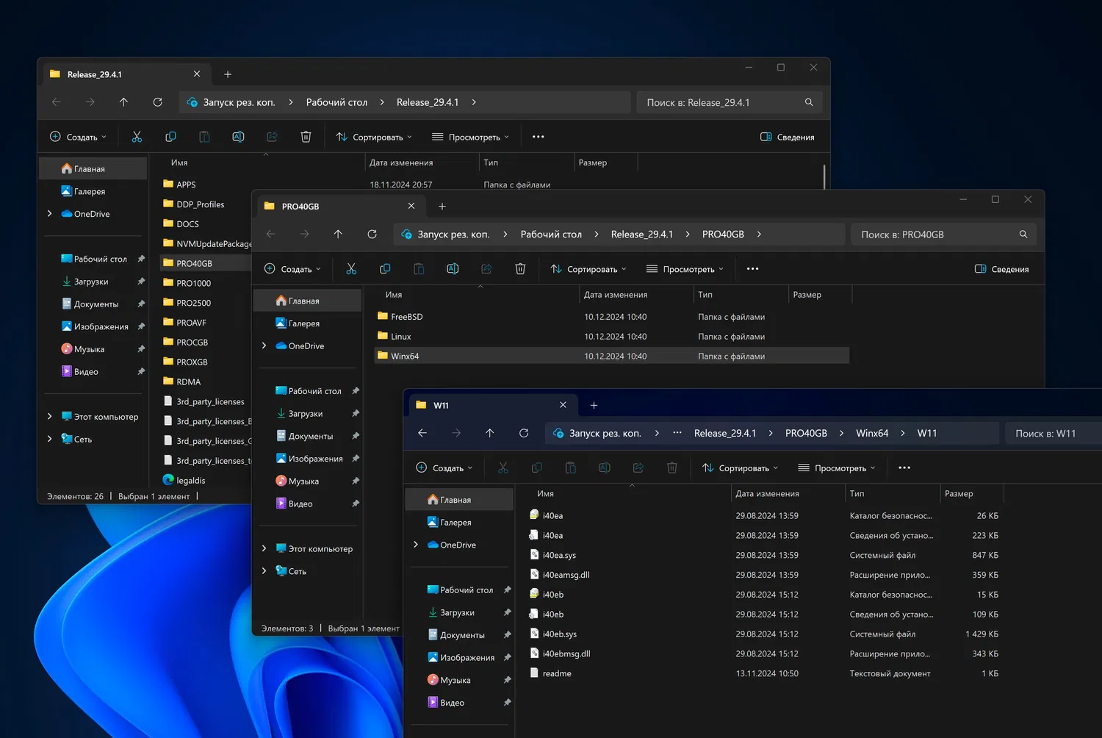Open a new tab in W11 window
The width and height of the screenshot is (1102, 738).
594,405
